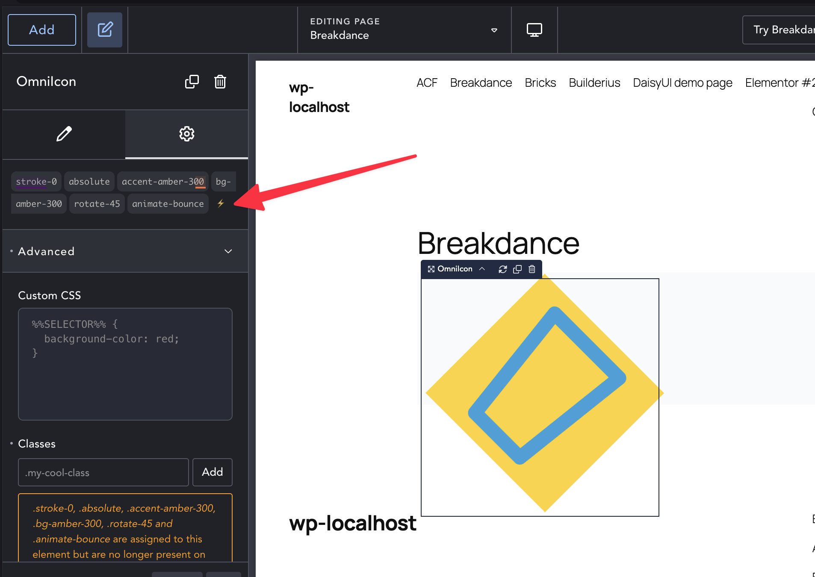This screenshot has width=815, height=577.
Task: Click the refresh arrows icon in canvas toolbar
Action: [x=503, y=269]
